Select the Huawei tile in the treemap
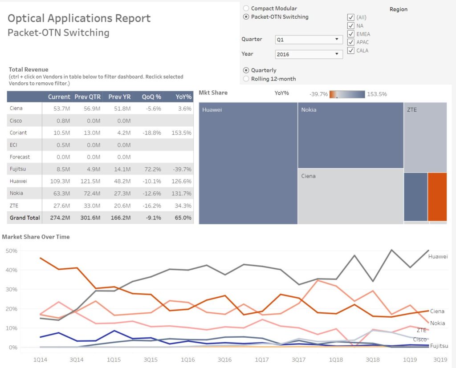456x368 pixels. tap(248, 163)
